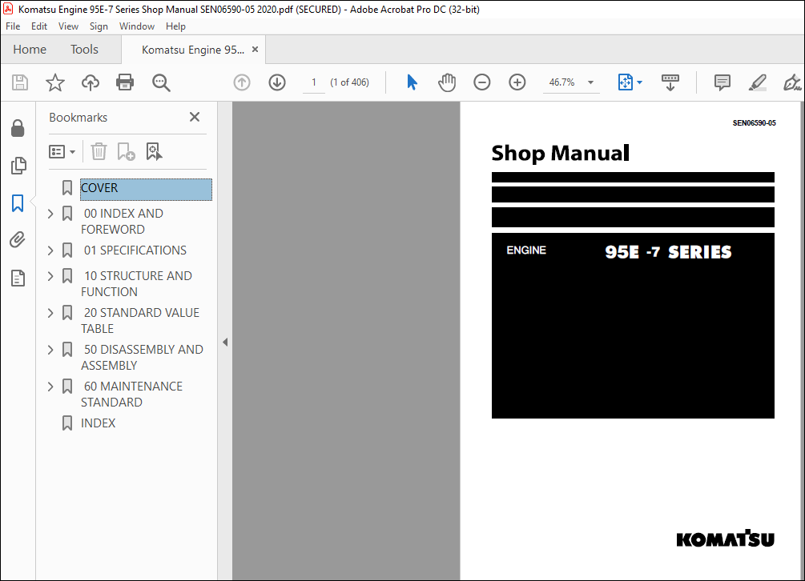Find current bookmark icon
Image resolution: width=805 pixels, height=581 pixels.
pos(154,152)
